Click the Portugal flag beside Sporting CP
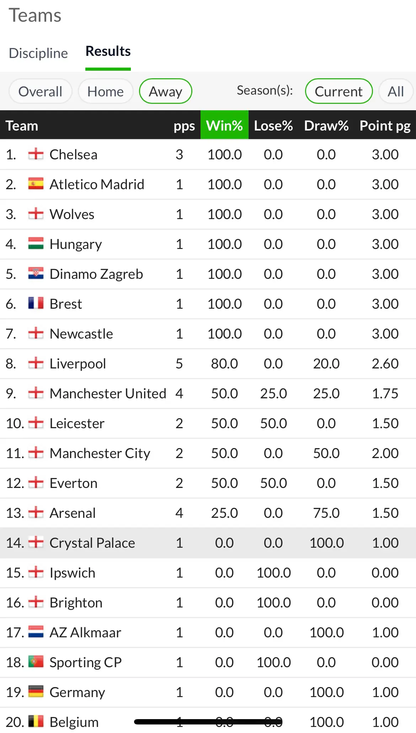Image resolution: width=416 pixels, height=733 pixels. [x=36, y=662]
